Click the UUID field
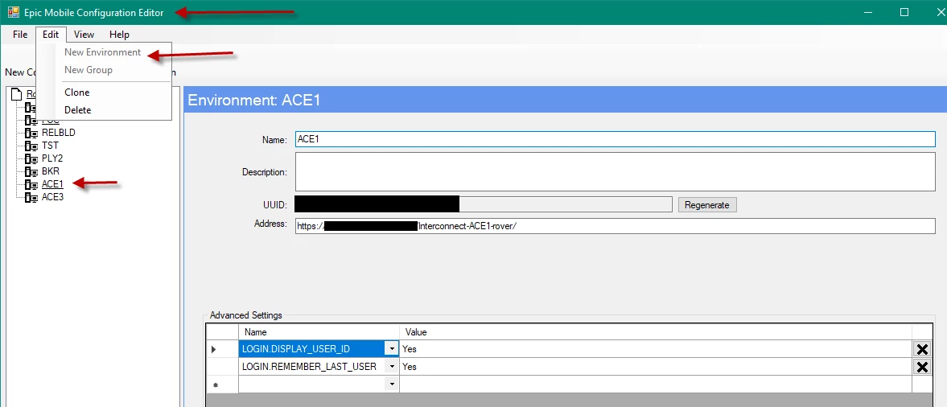This screenshot has width=947, height=407. [x=484, y=204]
